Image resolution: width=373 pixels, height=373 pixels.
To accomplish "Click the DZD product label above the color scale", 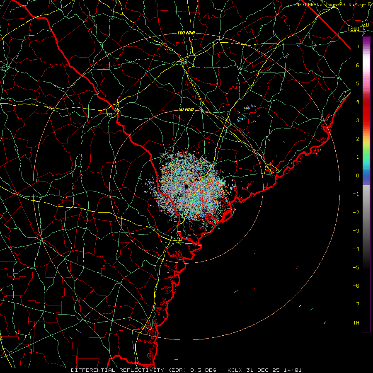I will click(364, 25).
